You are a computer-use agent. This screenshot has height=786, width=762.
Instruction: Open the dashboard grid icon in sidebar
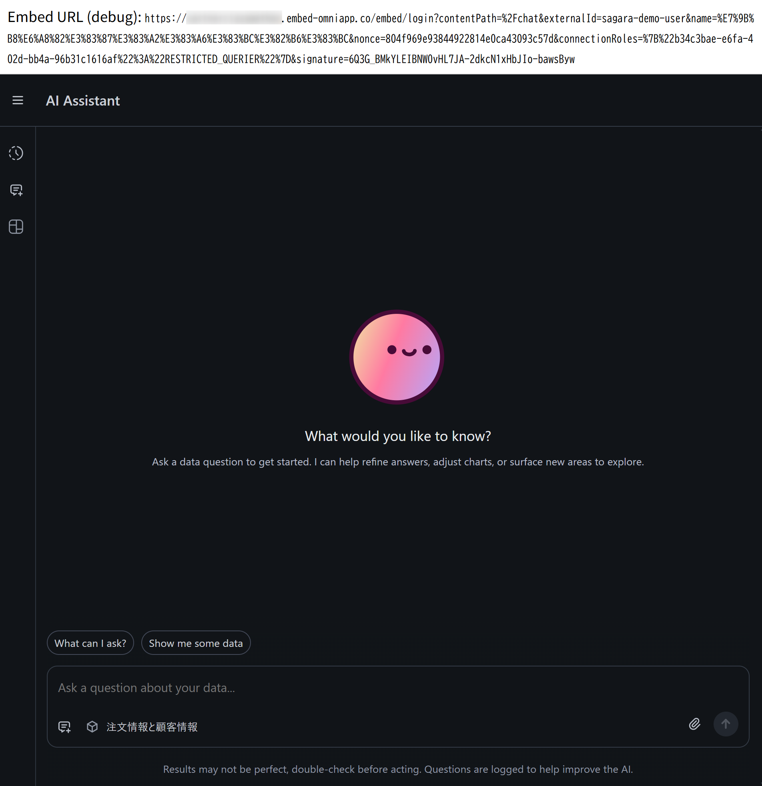tap(16, 227)
